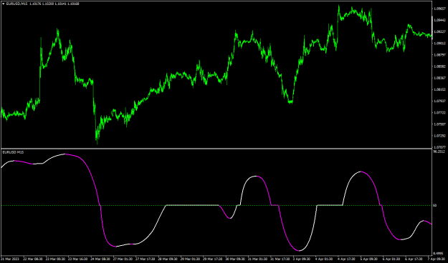448x263 pixels.
Task: Click the 1.09012 price scale label
Action: pos(439,44)
